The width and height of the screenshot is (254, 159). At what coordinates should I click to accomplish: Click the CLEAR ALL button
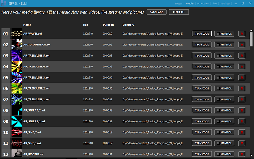(179, 12)
